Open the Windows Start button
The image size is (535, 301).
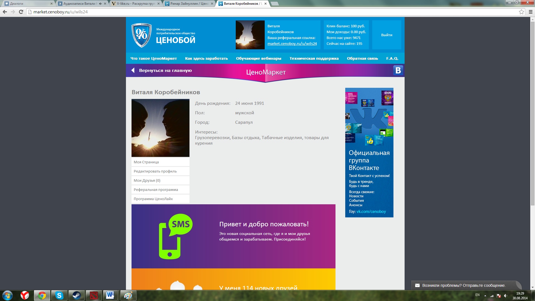[8, 295]
